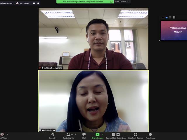Open the Reactions menu
This screenshot has width=187, height=140.
coord(150,136)
